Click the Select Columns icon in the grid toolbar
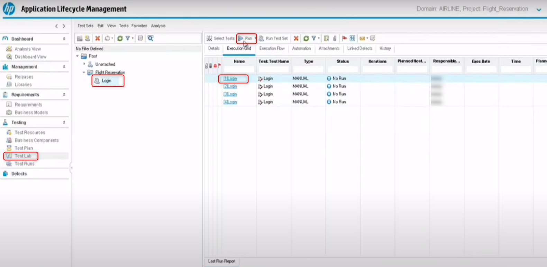Image resolution: width=547 pixels, height=267 pixels. 326,38
